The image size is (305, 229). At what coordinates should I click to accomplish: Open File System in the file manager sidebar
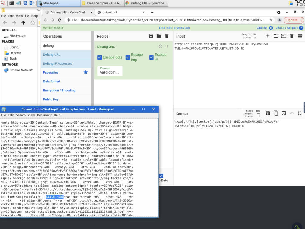click(x=18, y=36)
